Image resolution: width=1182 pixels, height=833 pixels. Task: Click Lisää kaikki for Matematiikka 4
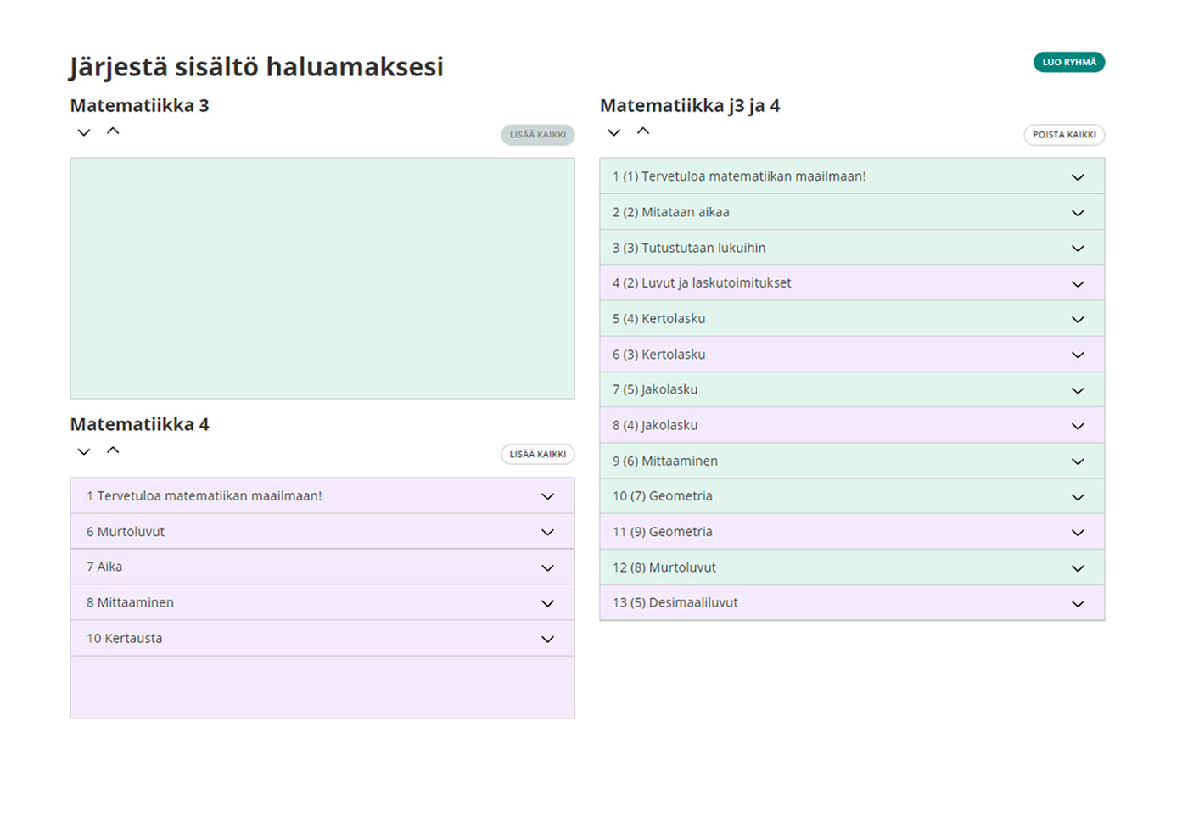(x=537, y=455)
